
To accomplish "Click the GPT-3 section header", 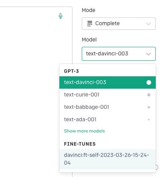I will point(71,71).
